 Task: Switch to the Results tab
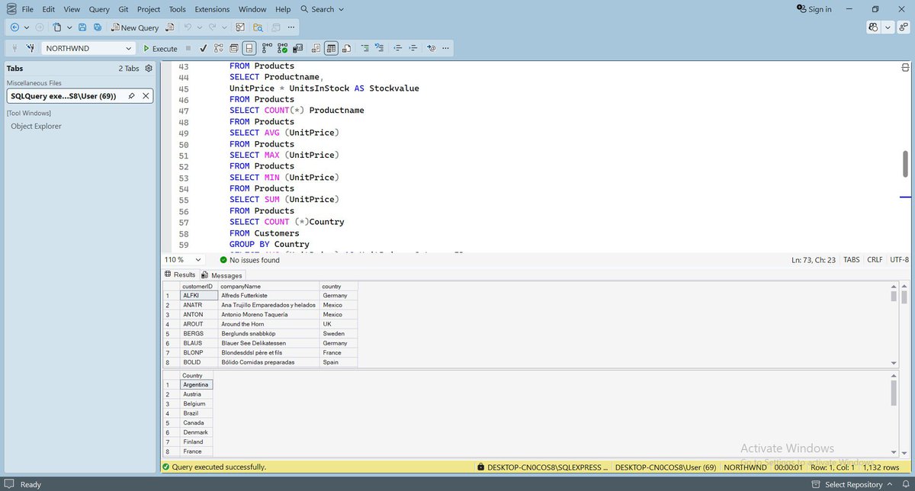pyautogui.click(x=180, y=274)
